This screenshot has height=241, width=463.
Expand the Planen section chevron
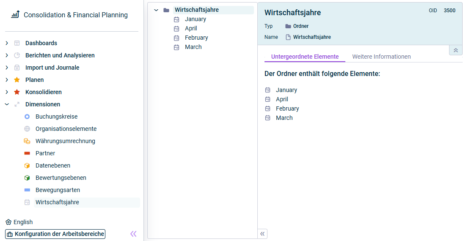(7, 80)
